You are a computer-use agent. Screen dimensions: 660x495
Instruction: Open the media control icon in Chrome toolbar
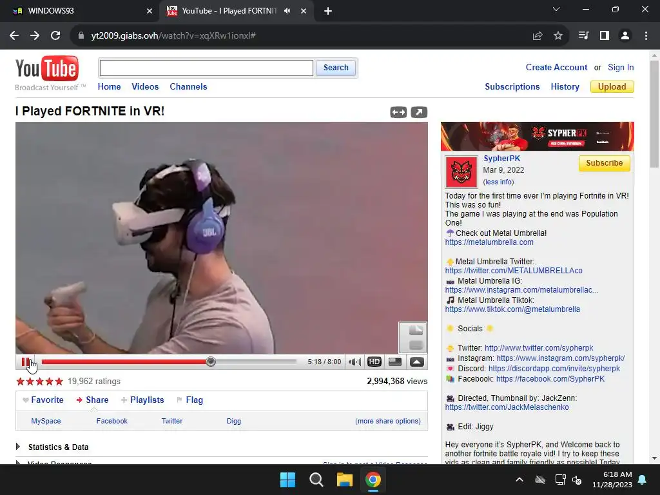point(583,36)
